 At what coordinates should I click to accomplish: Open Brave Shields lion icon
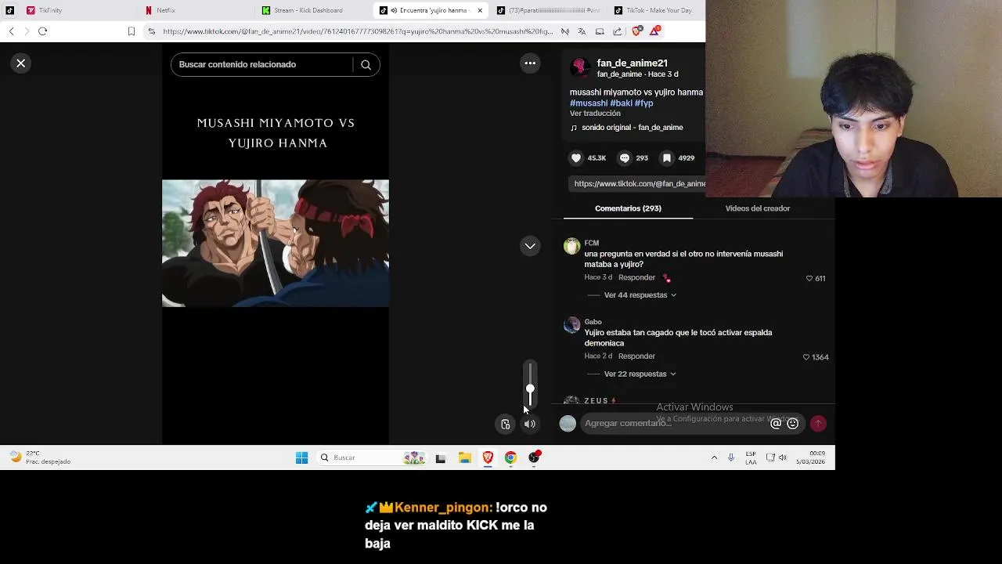point(636,31)
